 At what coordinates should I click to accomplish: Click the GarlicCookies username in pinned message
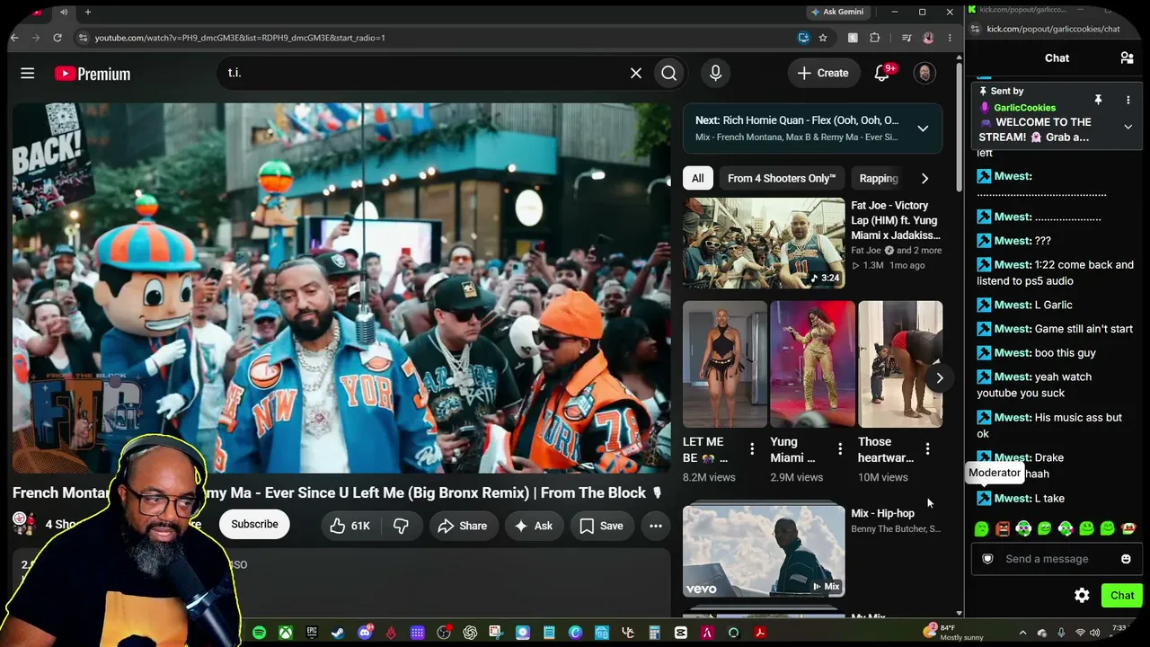pos(1024,108)
